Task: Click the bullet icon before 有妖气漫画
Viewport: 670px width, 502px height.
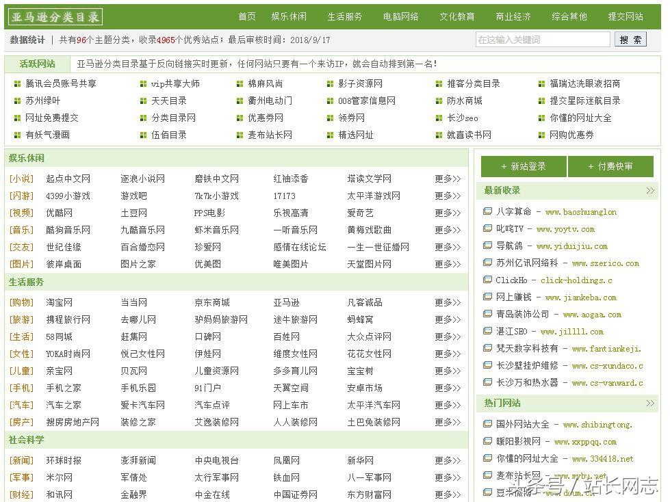Action: (x=17, y=135)
